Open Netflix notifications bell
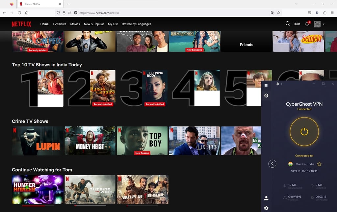The image size is (337, 212). tap(307, 24)
